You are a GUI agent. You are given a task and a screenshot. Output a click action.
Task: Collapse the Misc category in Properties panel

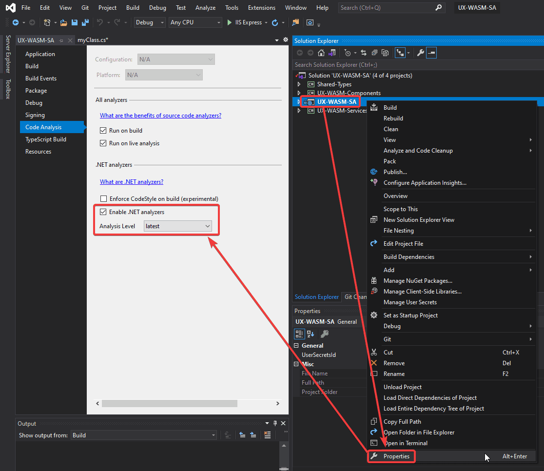tap(296, 364)
